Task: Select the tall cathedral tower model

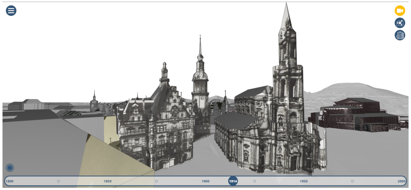Action: point(288,76)
